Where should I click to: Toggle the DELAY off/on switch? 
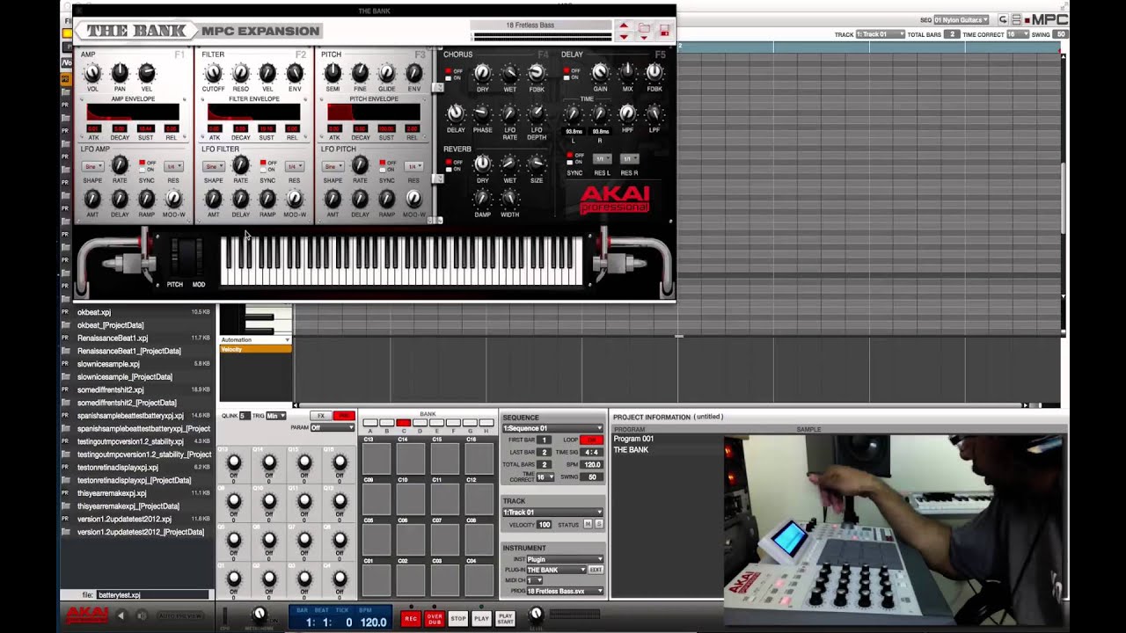(567, 74)
